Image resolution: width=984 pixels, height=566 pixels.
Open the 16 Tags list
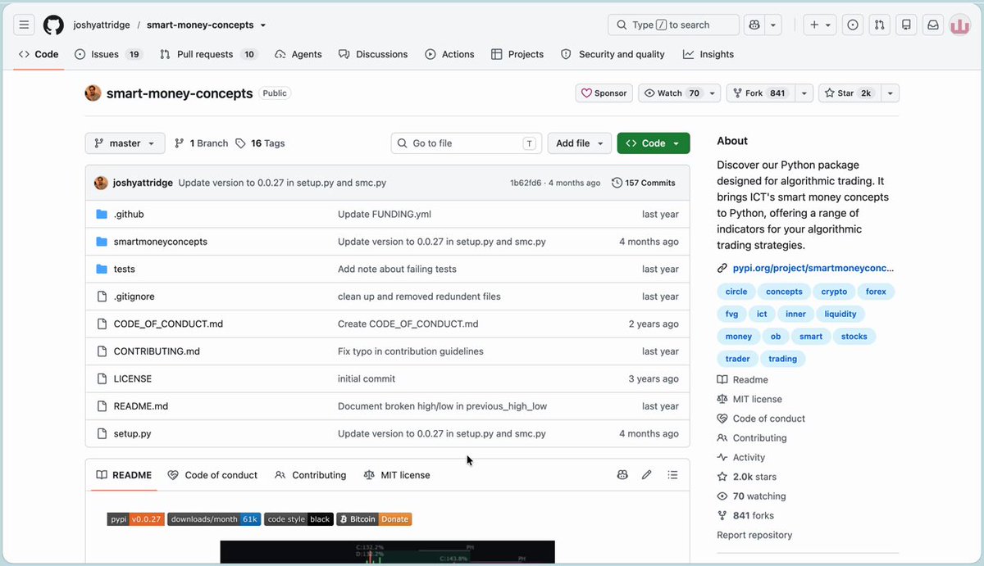260,143
